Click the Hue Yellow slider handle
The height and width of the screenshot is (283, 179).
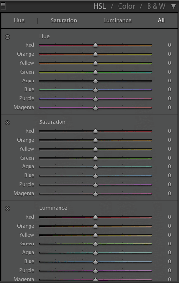(x=95, y=63)
